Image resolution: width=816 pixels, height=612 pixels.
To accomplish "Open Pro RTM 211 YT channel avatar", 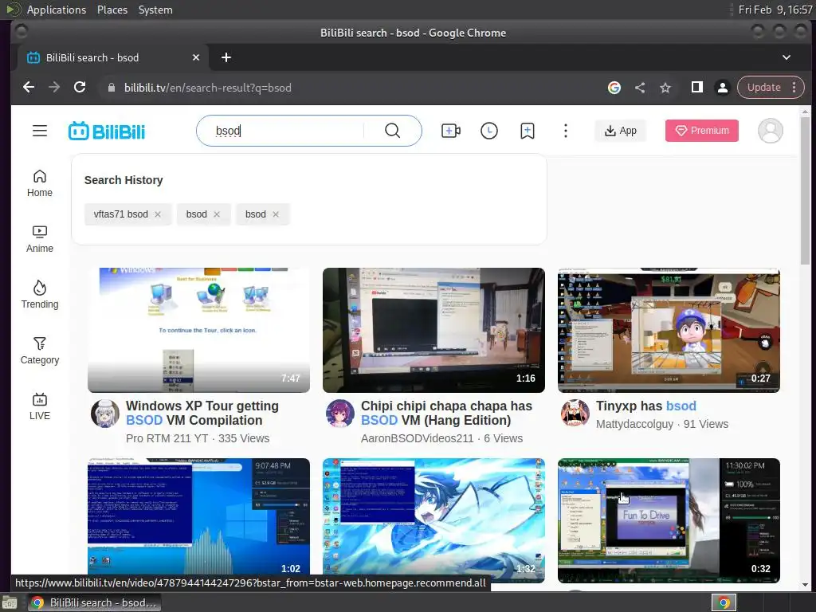I will pyautogui.click(x=105, y=414).
